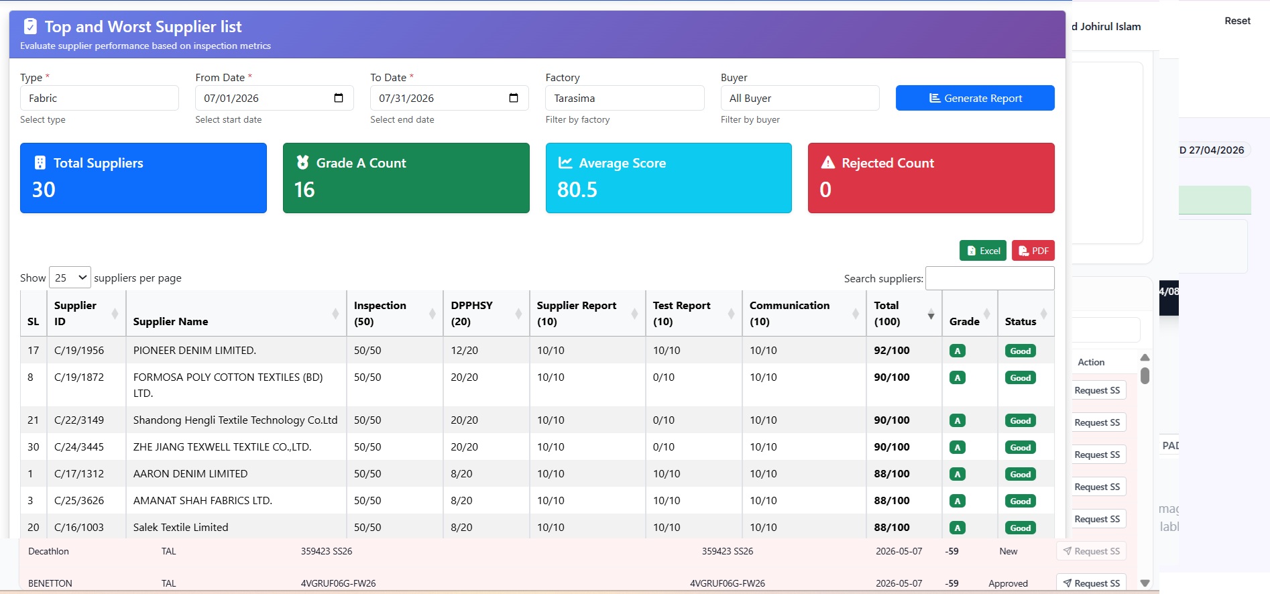Click background scrollbar up arrow

1145,357
